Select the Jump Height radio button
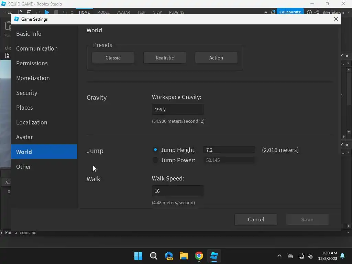The height and width of the screenshot is (264, 352). click(x=155, y=150)
